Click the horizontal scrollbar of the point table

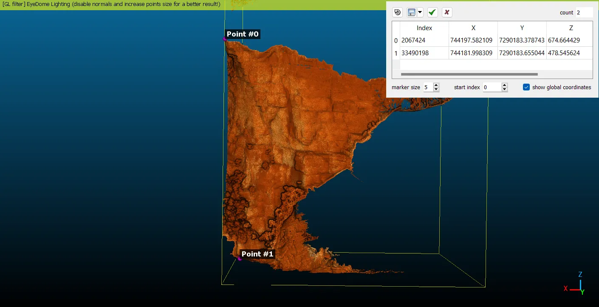[469, 74]
